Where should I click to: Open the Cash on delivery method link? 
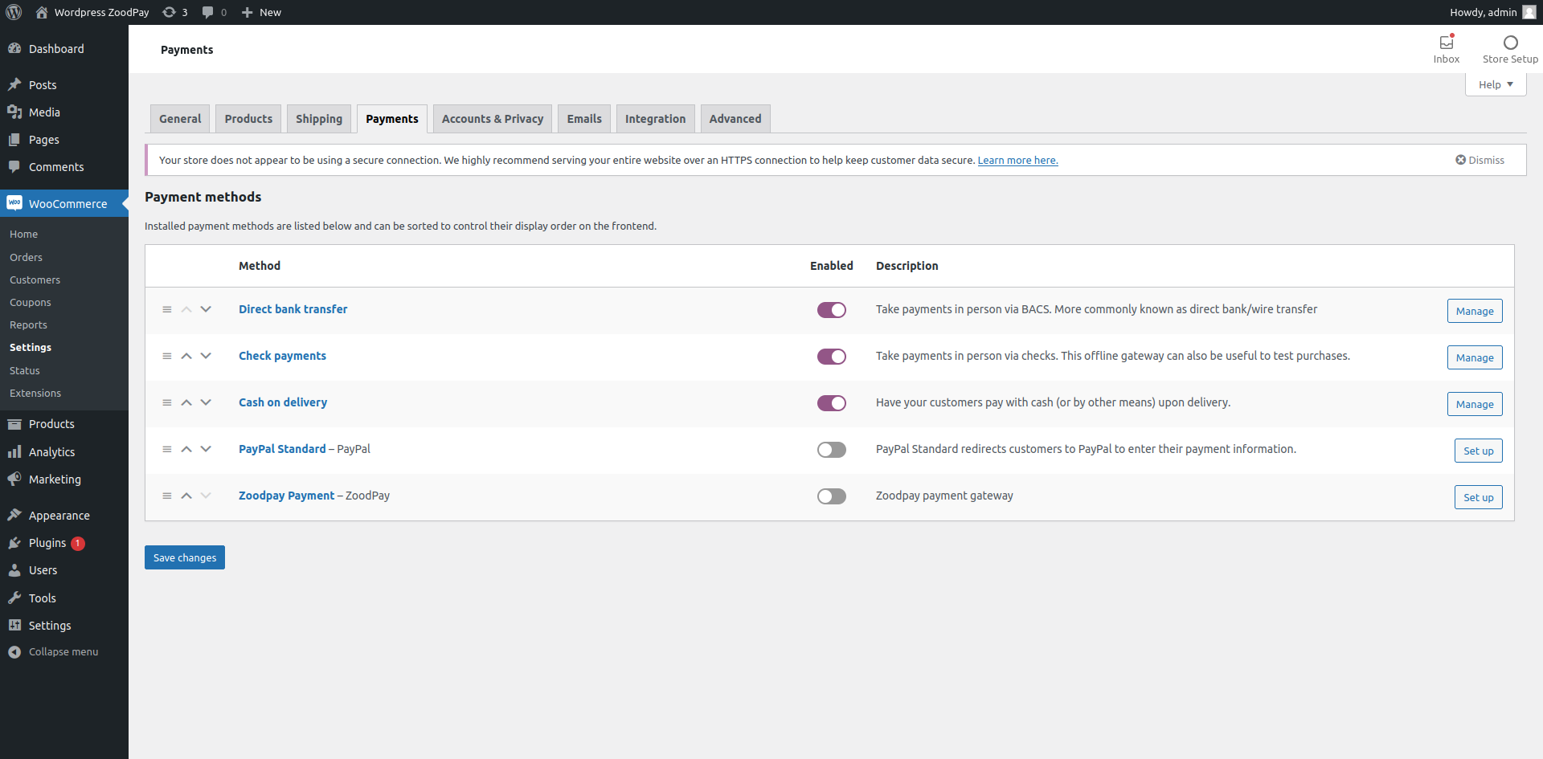point(283,402)
